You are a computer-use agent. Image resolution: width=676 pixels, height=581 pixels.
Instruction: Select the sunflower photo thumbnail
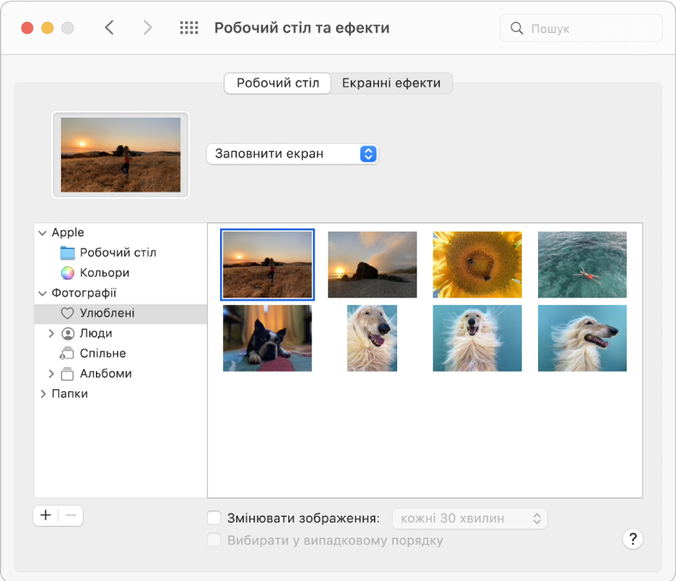(477, 265)
